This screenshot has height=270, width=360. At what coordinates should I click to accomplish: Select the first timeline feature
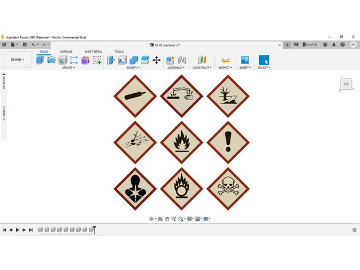[x=41, y=229]
